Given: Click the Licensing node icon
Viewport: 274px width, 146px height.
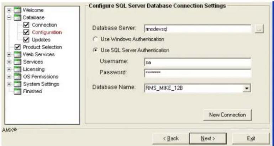Looking at the screenshot, I should pos(17,69).
